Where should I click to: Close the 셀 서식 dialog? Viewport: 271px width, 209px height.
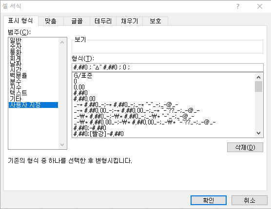pyautogui.click(x=260, y=6)
